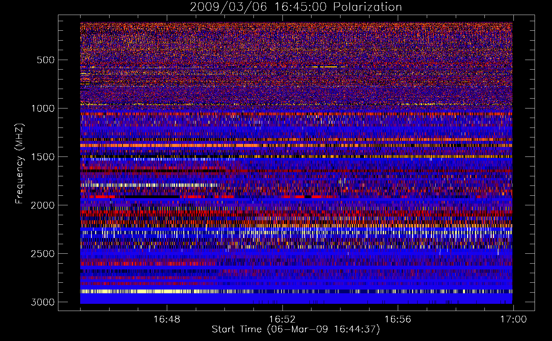Click the orange horizontal band near 1400 MHz
This screenshot has height=341, width=552.
tap(296, 145)
